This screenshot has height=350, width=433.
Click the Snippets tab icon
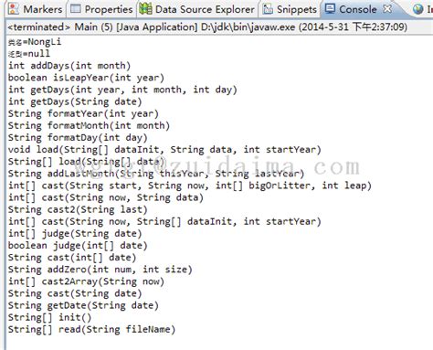point(268,9)
